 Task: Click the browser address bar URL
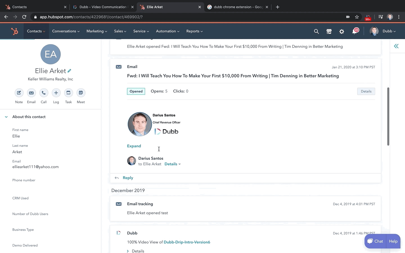coord(91,17)
